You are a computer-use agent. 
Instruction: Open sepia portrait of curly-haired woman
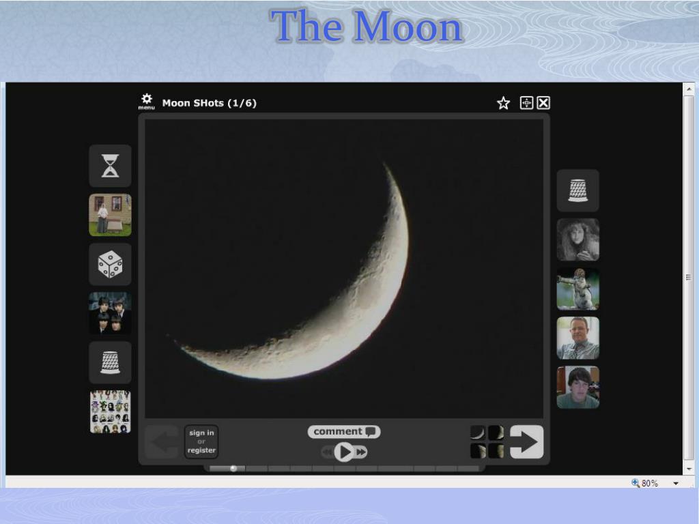point(577,239)
